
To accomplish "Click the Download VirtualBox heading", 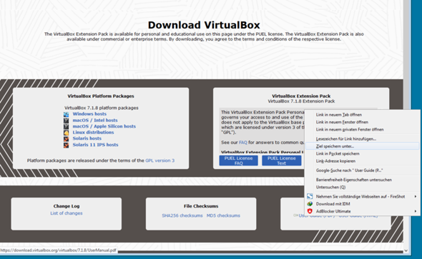I will 204,25.
